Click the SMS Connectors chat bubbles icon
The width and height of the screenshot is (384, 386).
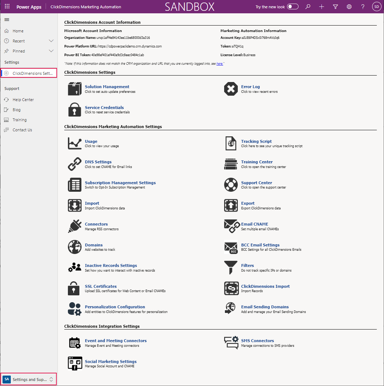click(x=231, y=343)
